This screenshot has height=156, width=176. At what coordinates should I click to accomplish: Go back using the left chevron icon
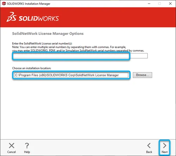point(149,145)
